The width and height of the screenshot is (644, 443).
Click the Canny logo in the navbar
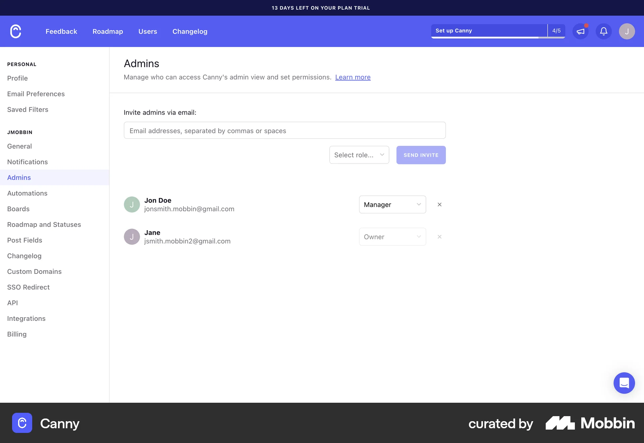click(x=15, y=31)
